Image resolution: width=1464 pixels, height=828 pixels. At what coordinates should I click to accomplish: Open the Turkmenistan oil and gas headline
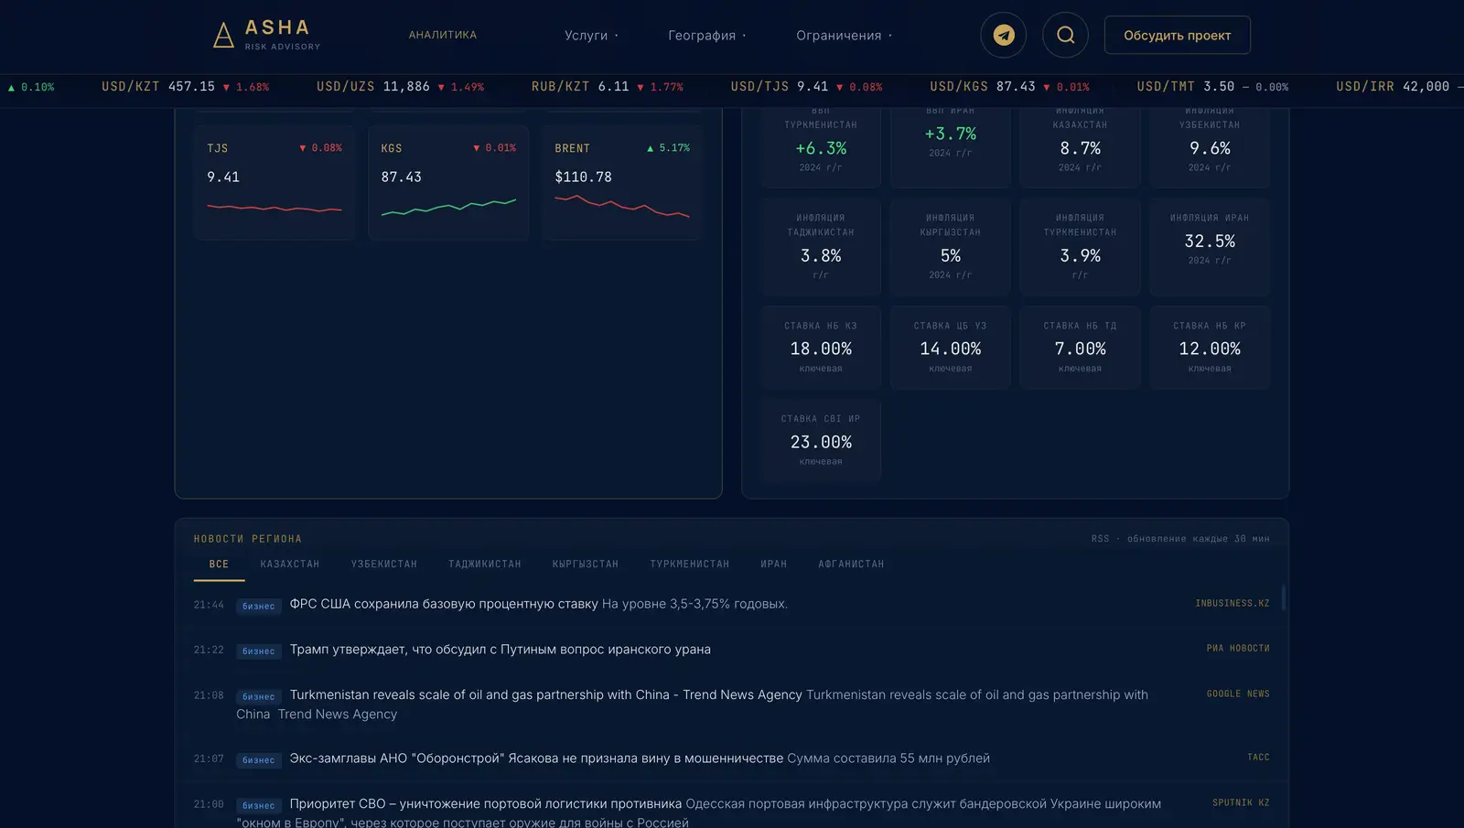point(546,694)
